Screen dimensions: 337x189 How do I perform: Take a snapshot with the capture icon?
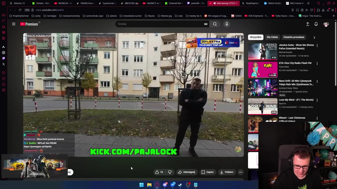297,10
